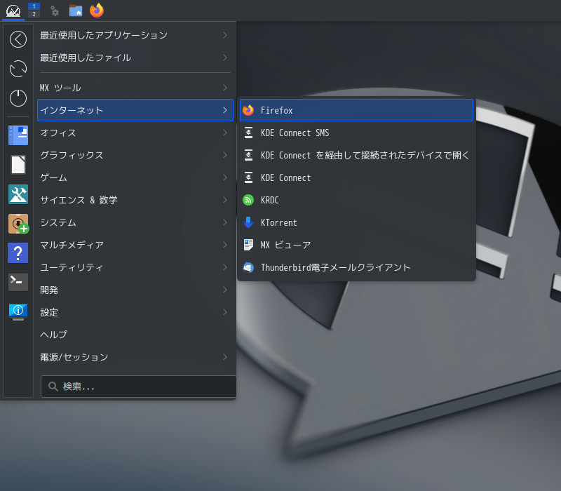Launch Firefox from the top panel icon
The width and height of the screenshot is (561, 491).
pyautogui.click(x=97, y=11)
